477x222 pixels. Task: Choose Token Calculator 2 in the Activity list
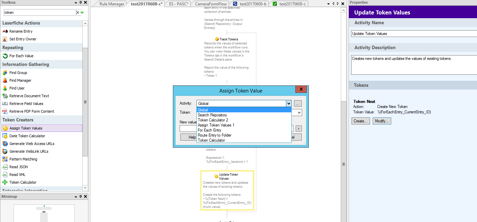click(244, 120)
